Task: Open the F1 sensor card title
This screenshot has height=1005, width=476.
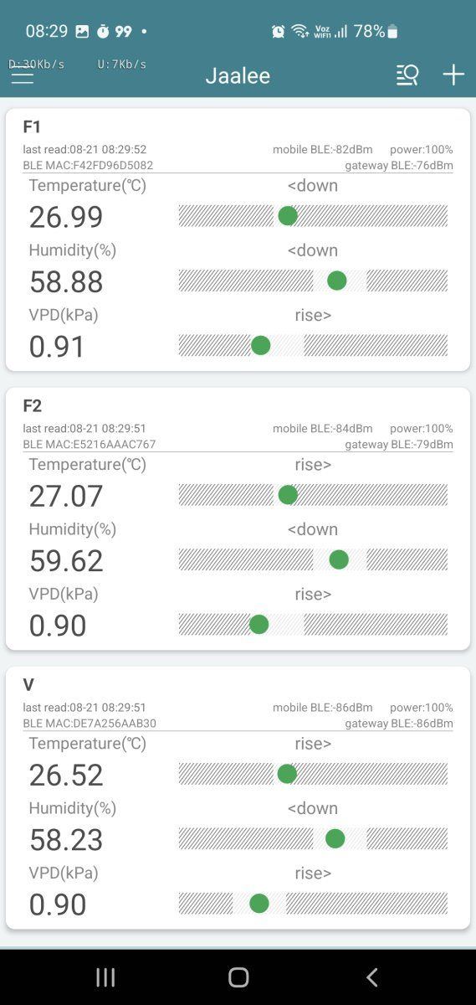Action: [x=32, y=127]
